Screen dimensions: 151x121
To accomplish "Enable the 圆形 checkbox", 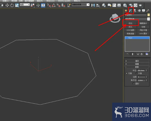I will (x=134, y=84).
